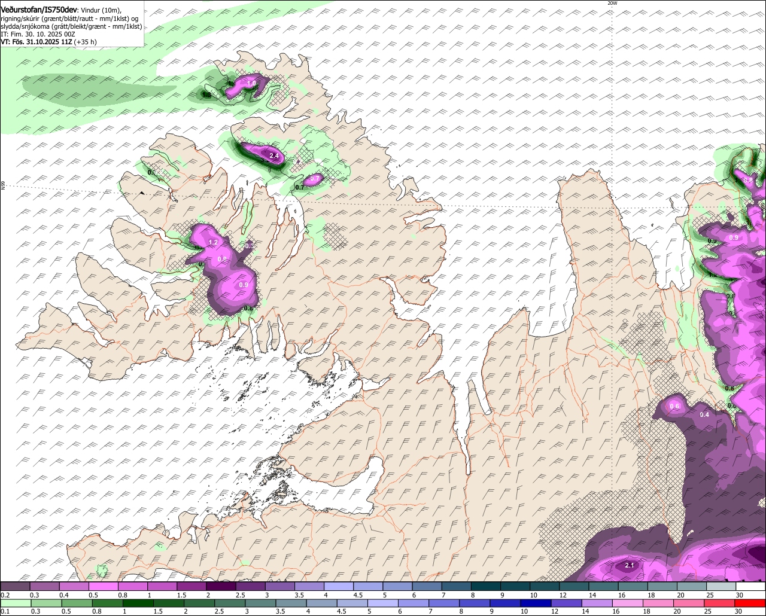
Task: Select upper legend swatch starting at 0.2
Action: pyautogui.click(x=15, y=586)
